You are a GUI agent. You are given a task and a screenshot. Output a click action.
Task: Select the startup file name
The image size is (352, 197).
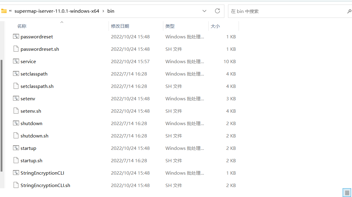[x=28, y=148]
